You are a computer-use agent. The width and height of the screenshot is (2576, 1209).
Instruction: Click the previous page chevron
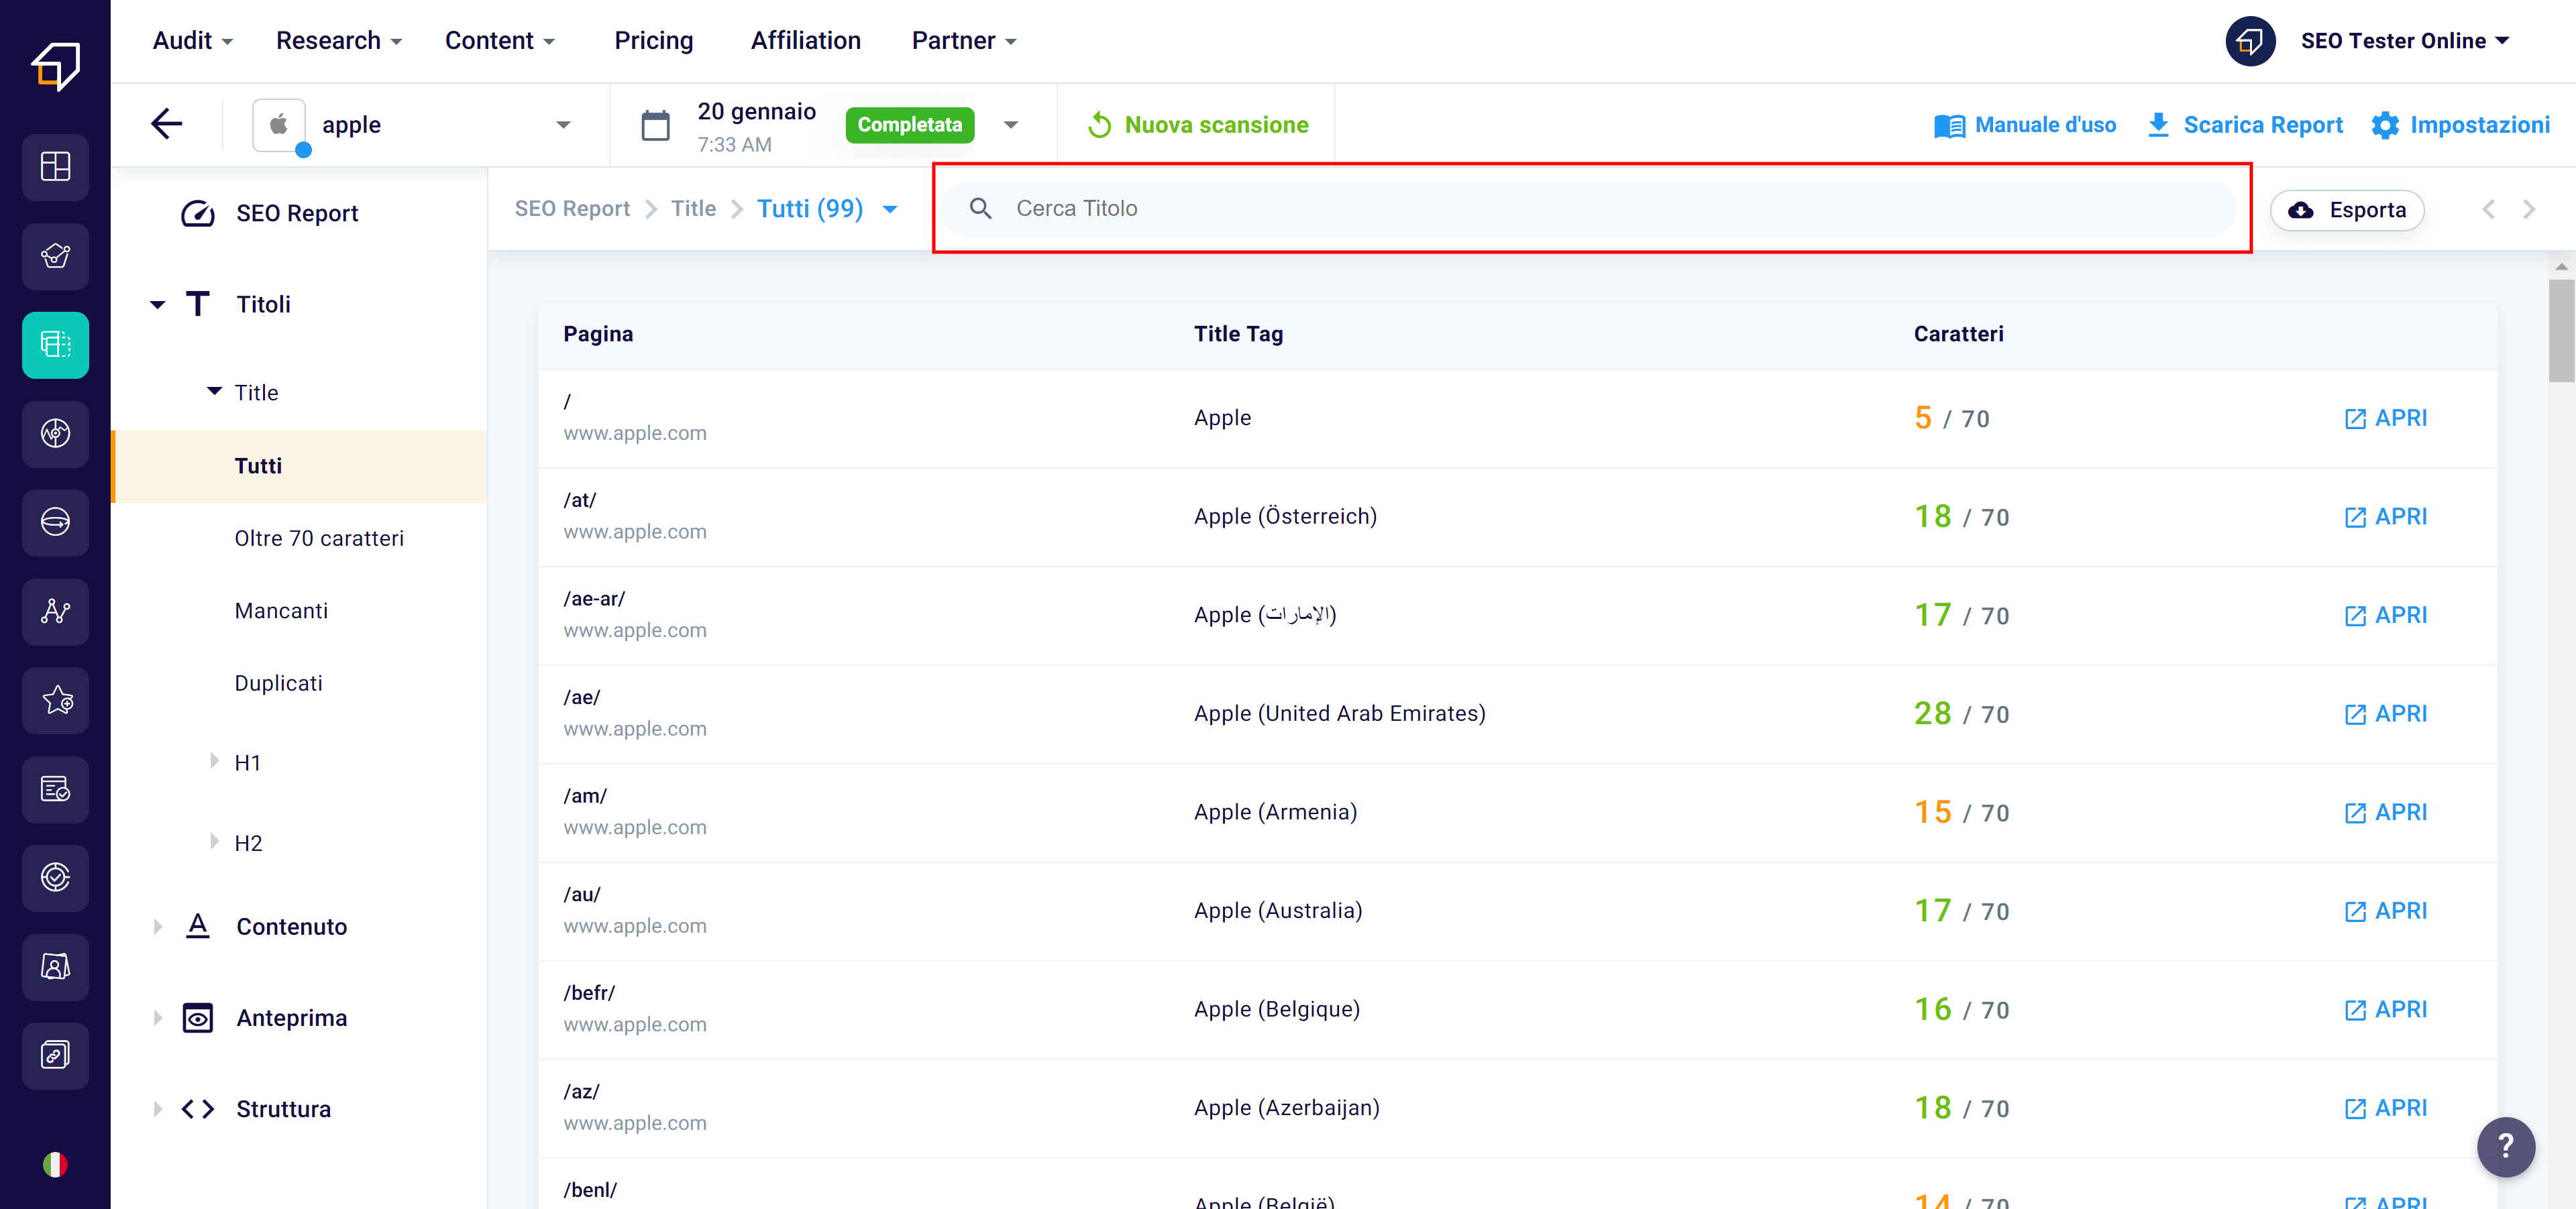(2489, 209)
